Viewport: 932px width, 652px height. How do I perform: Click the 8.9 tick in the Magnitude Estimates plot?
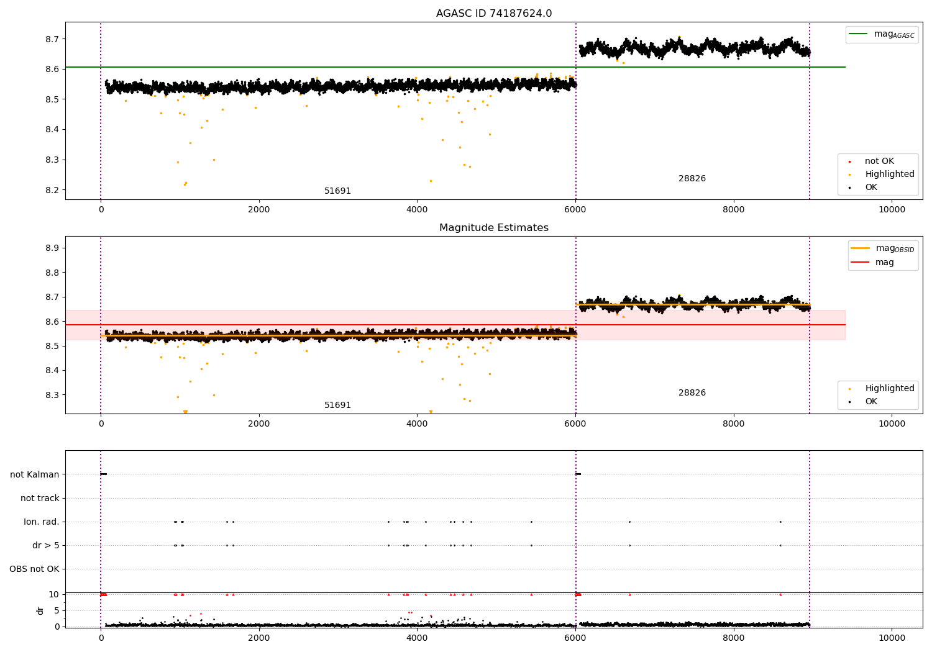[x=52, y=248]
